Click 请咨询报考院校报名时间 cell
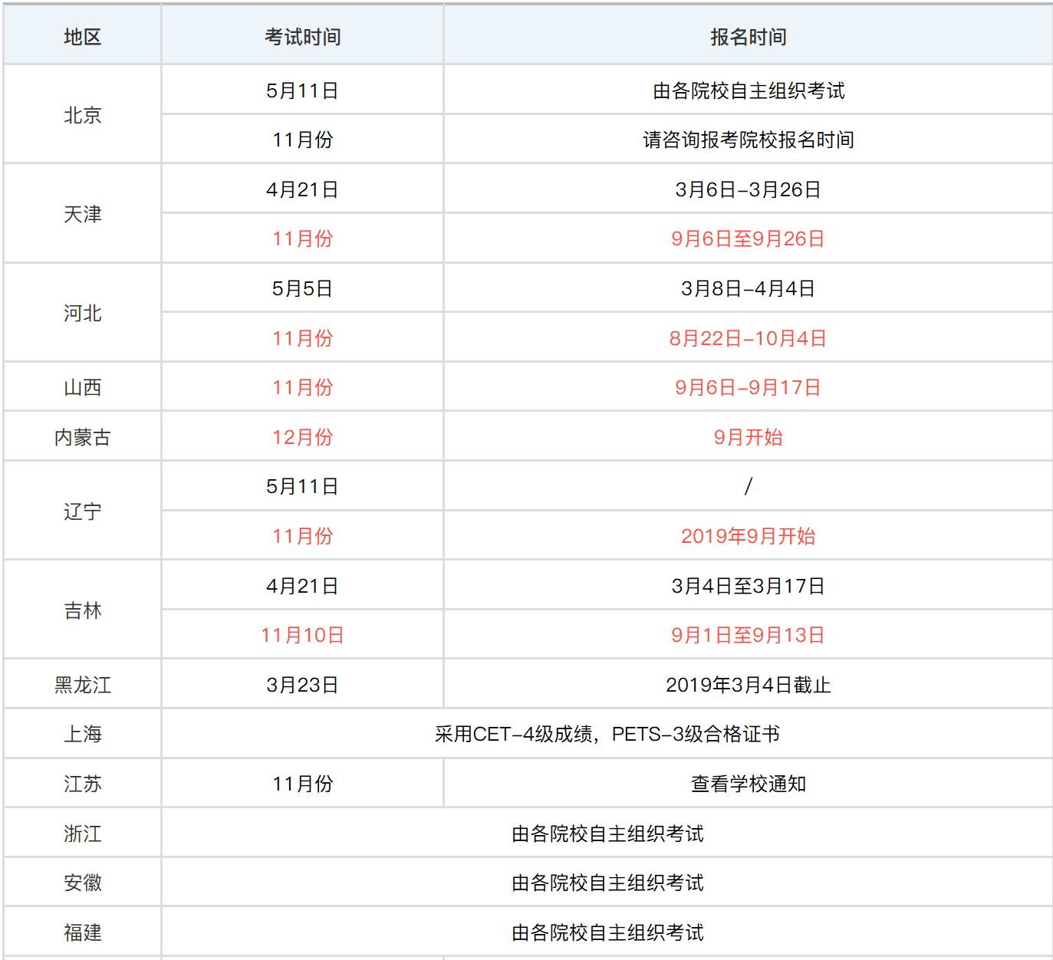This screenshot has height=960, width=1053. pyautogui.click(x=748, y=140)
